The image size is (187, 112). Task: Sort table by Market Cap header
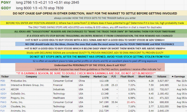coord(100,77)
